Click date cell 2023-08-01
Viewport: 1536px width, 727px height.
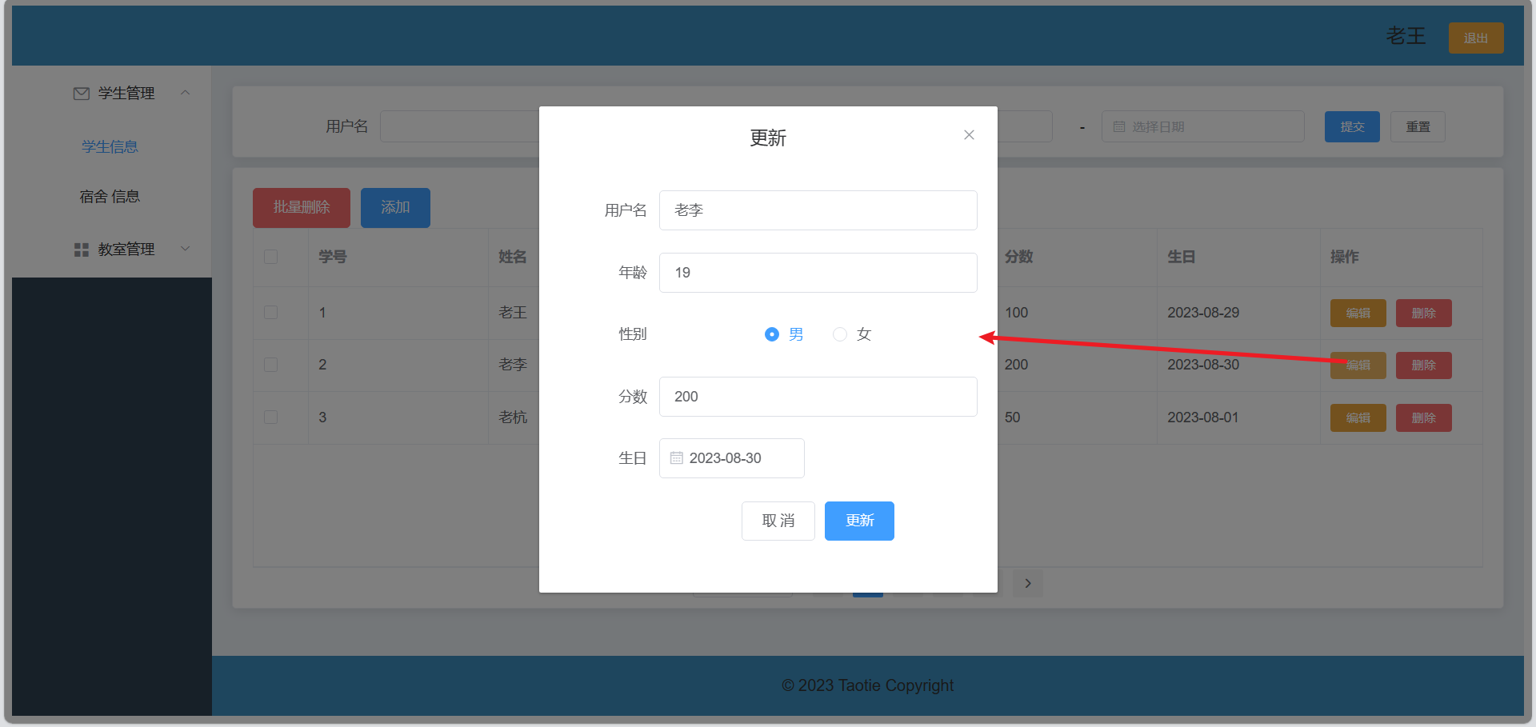coord(1203,417)
